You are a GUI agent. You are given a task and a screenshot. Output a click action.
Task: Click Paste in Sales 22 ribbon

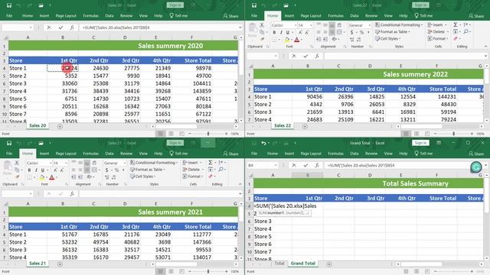point(253,30)
